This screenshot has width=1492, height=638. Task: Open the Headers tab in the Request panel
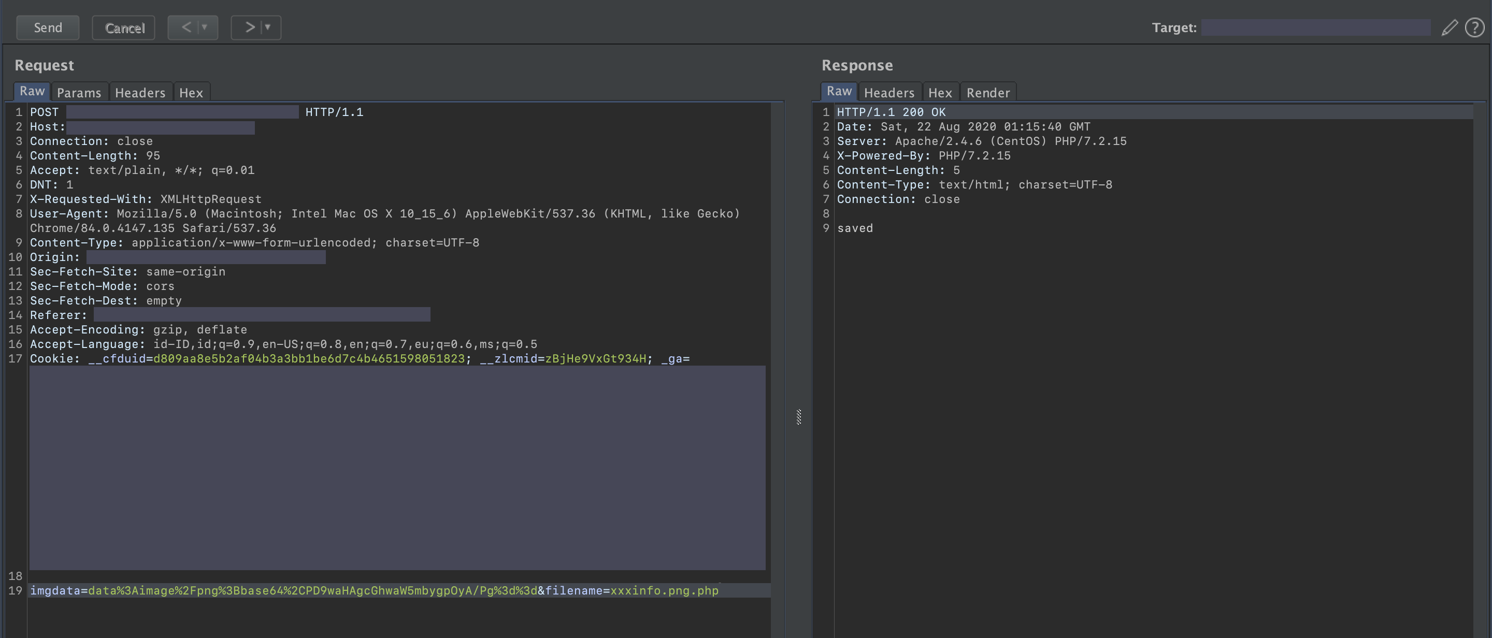click(139, 92)
